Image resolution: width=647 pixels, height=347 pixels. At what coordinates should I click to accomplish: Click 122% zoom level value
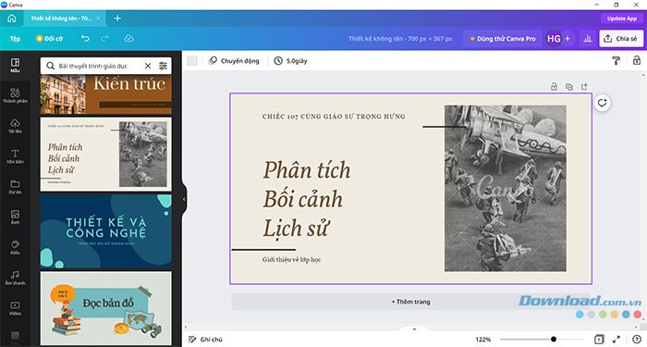(482, 340)
